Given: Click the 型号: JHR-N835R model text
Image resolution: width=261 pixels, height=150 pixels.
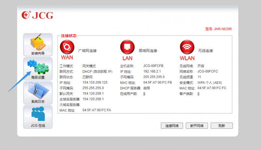Looking at the screenshot, I should pos(218,29).
